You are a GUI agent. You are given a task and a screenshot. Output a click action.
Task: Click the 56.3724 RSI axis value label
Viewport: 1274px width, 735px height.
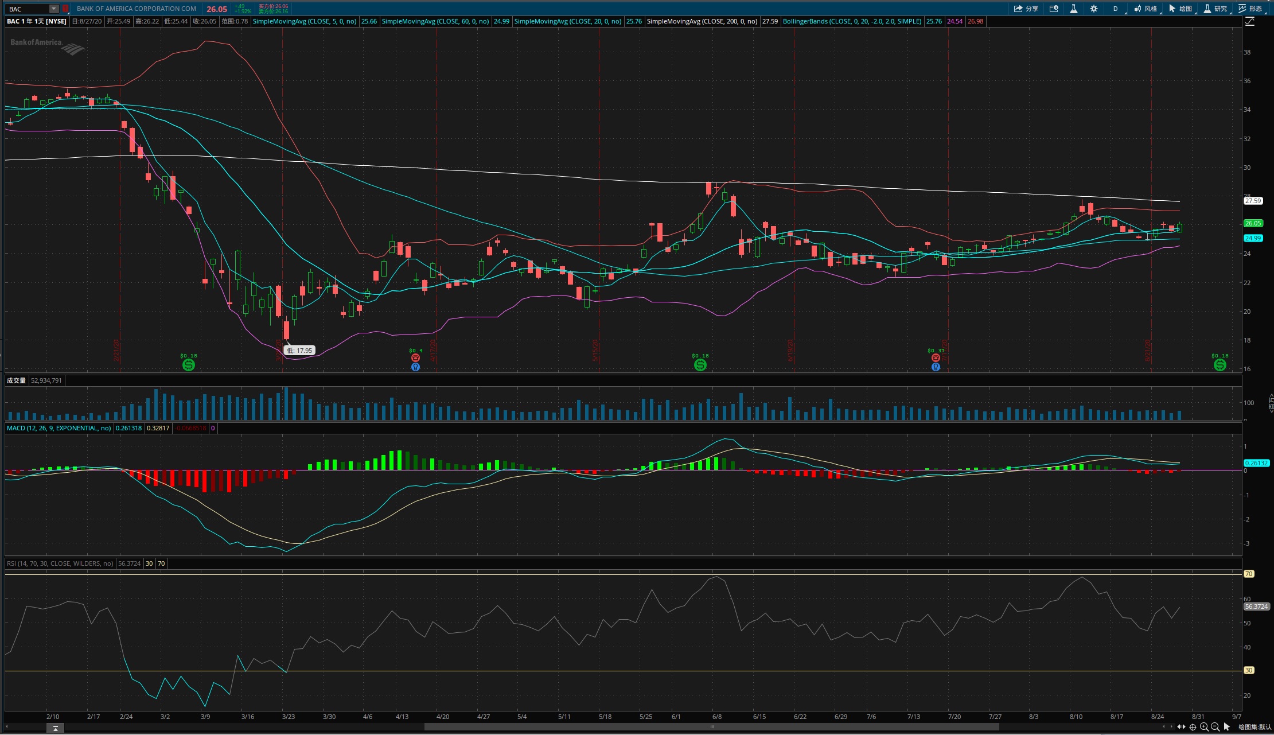pyautogui.click(x=1256, y=606)
